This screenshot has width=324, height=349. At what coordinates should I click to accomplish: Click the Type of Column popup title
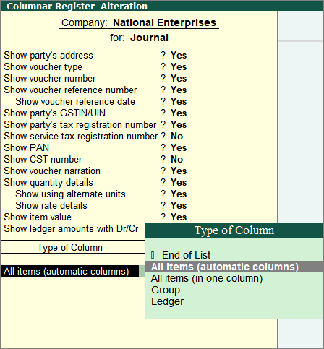coord(234,230)
